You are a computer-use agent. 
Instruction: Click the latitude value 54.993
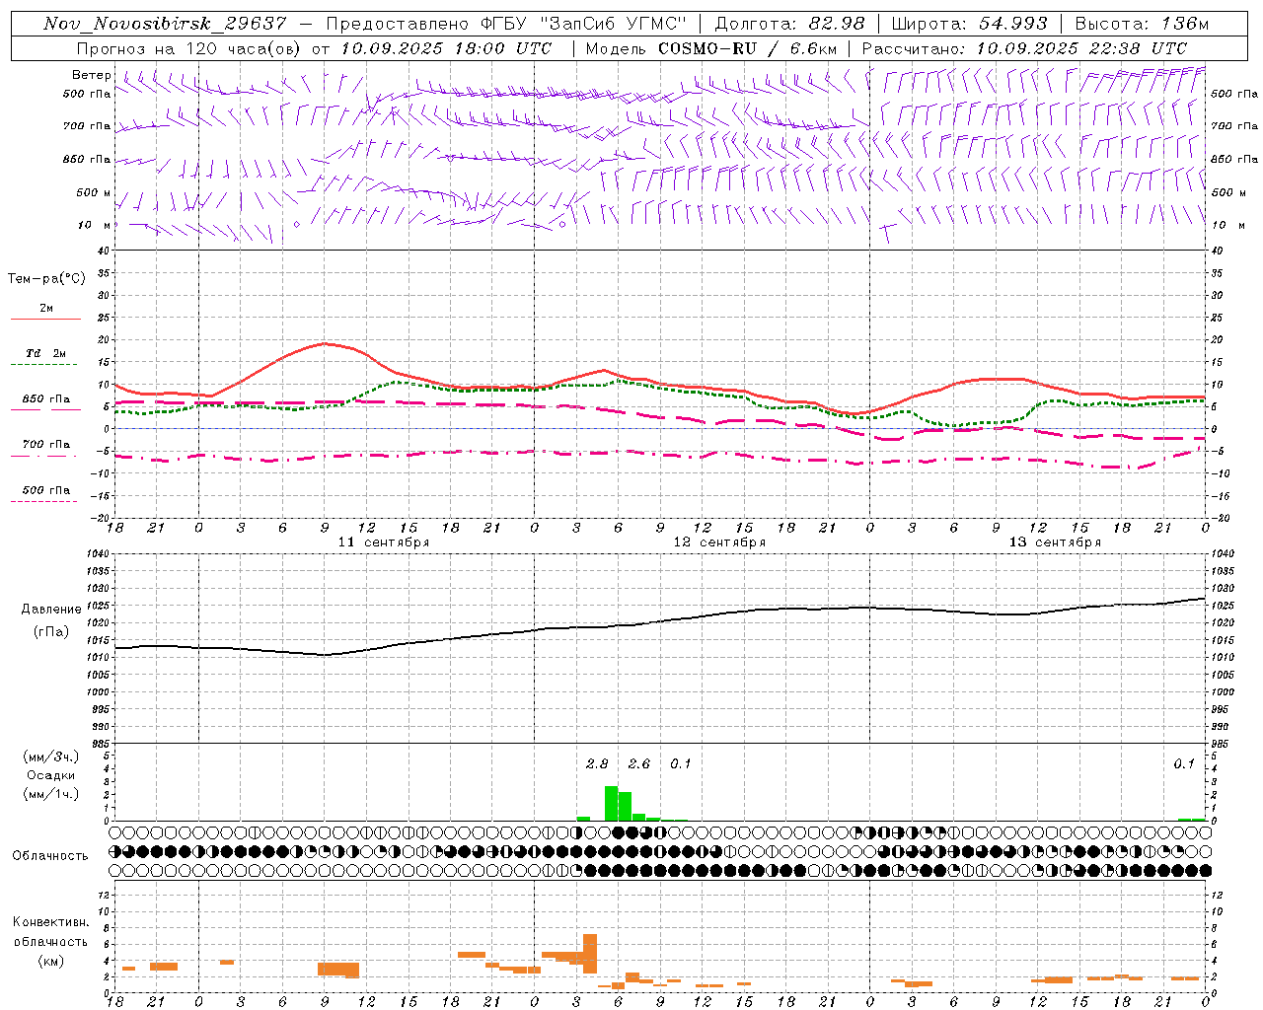pyautogui.click(x=1012, y=24)
